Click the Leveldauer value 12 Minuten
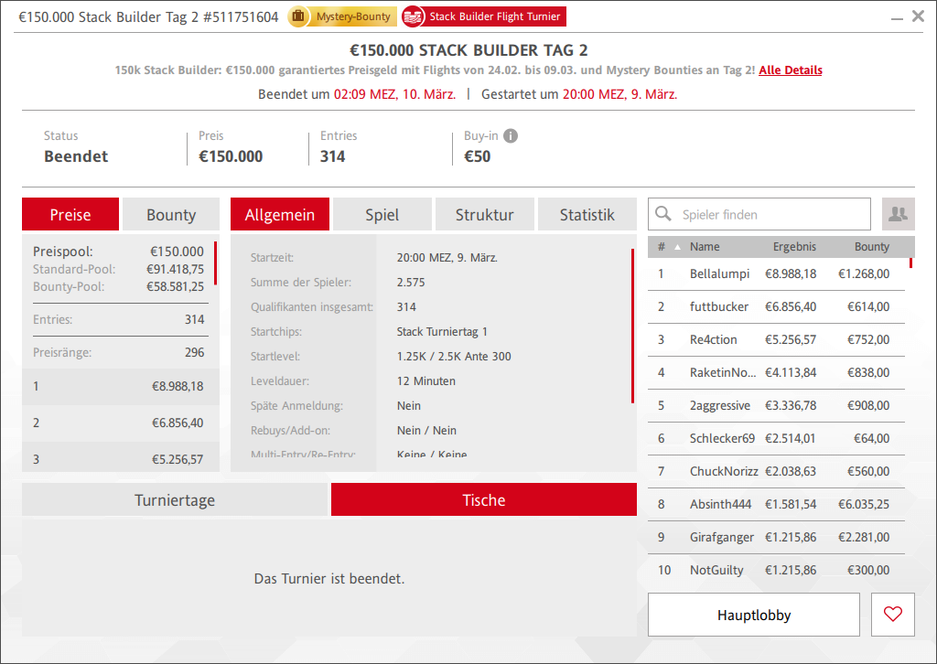937x664 pixels. tap(426, 381)
